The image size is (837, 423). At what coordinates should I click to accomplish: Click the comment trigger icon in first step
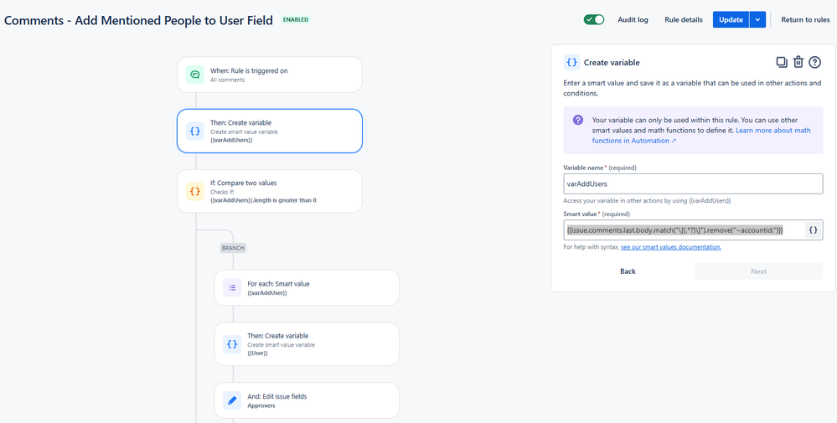point(195,75)
